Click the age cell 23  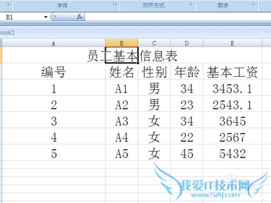pos(187,104)
